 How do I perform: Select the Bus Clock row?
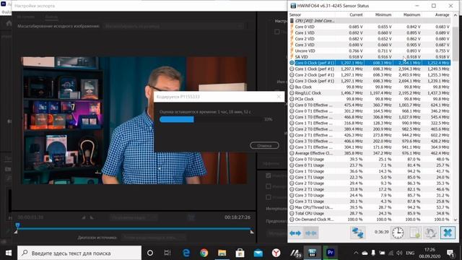point(370,87)
